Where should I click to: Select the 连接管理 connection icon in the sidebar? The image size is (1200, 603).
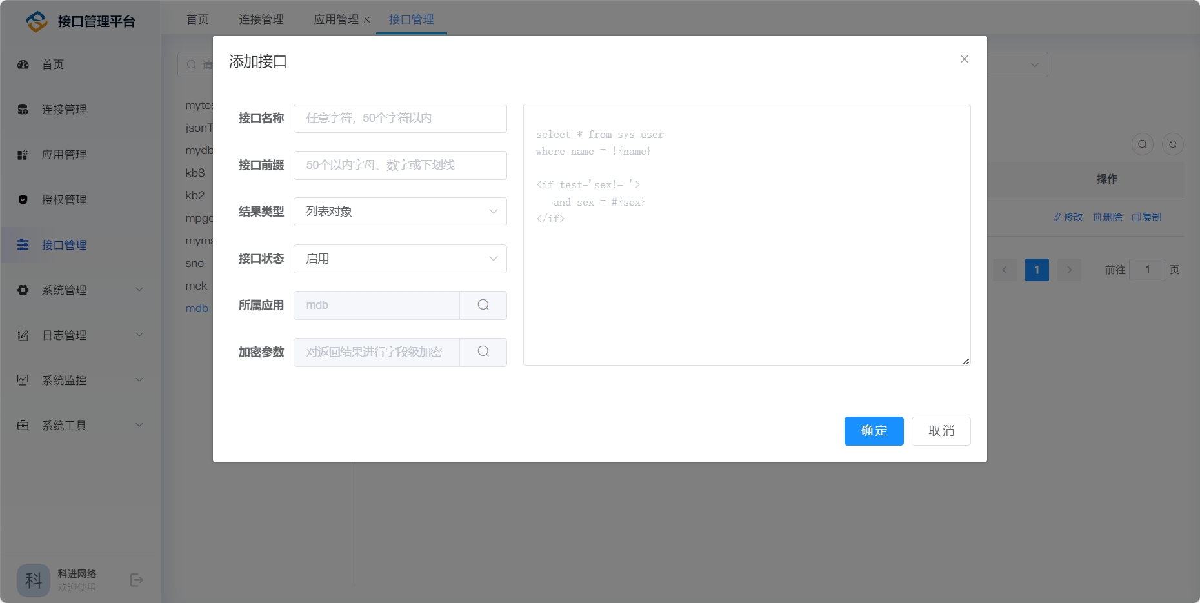click(23, 110)
